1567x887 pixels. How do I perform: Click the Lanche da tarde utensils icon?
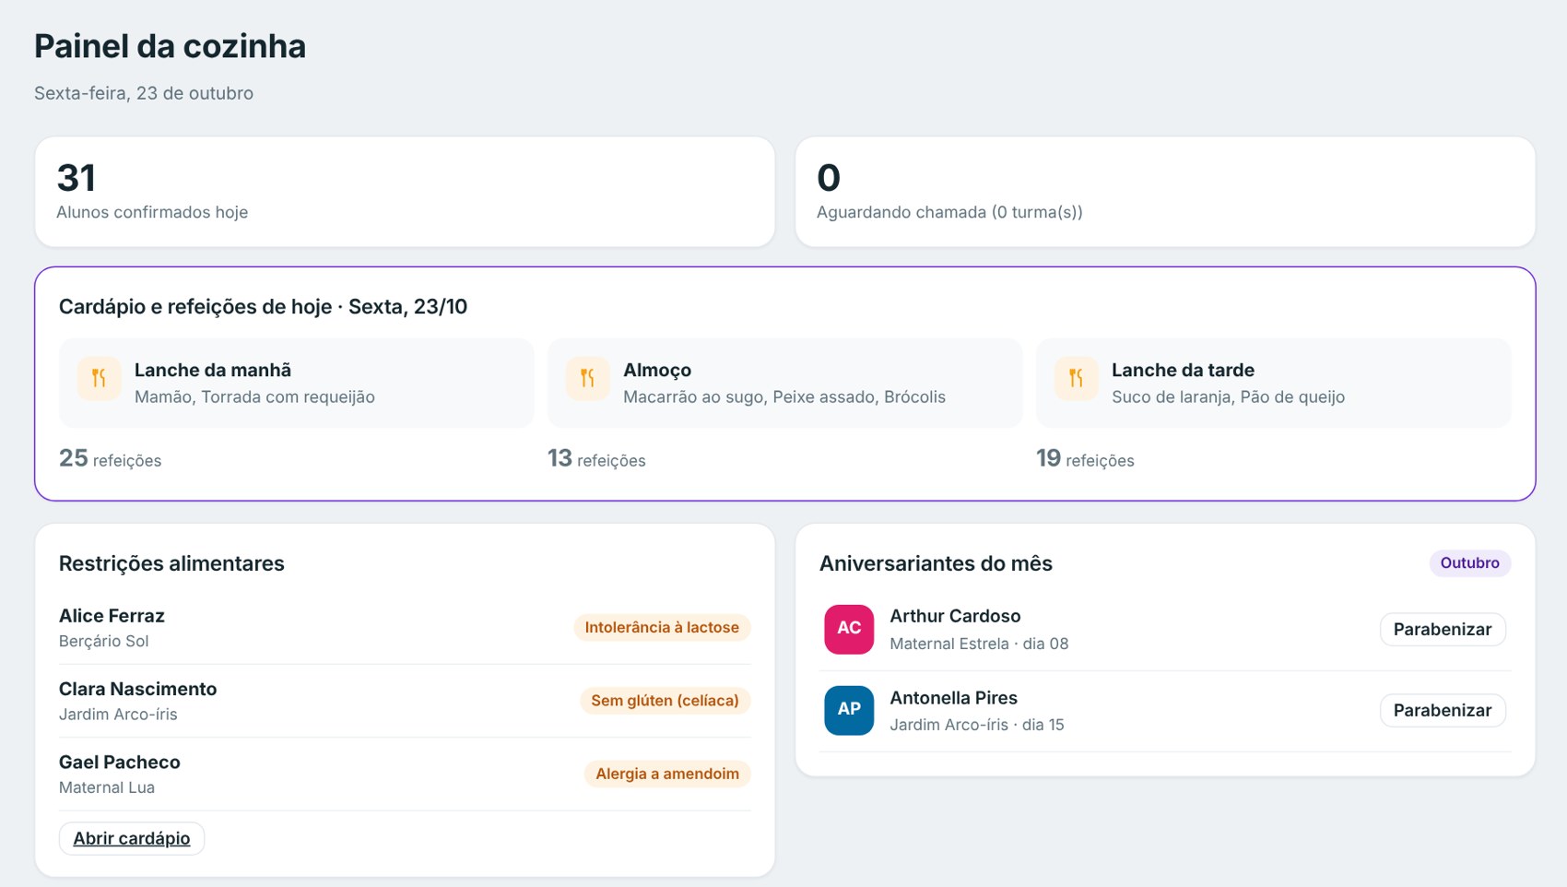[x=1076, y=378]
